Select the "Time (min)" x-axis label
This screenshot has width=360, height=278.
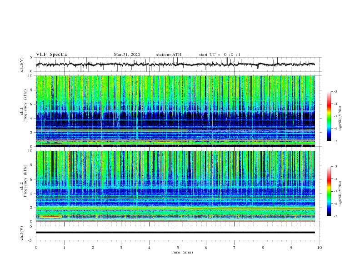pos(182,252)
